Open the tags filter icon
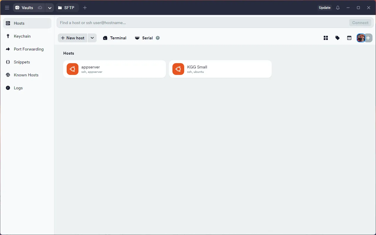 pyautogui.click(x=338, y=38)
